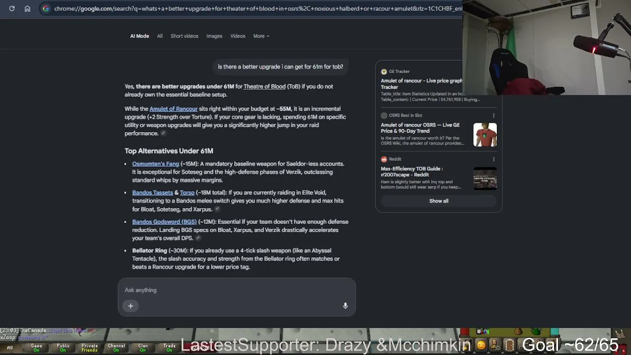This screenshot has height=355, width=631.
Task: Reload the page with the browser refresh icon
Action: pyautogui.click(x=12, y=8)
